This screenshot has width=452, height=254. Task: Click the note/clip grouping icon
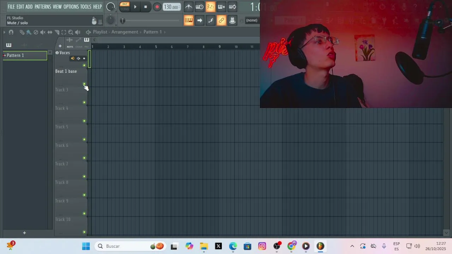point(210,20)
